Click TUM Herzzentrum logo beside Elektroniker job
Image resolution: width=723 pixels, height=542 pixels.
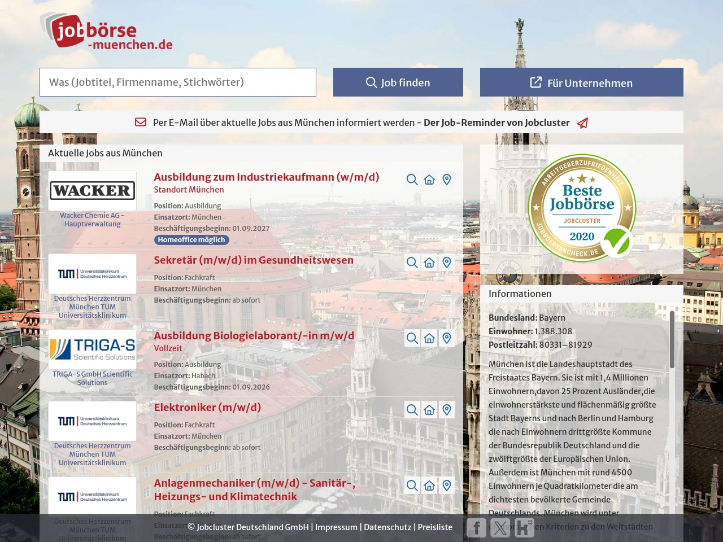[93, 421]
